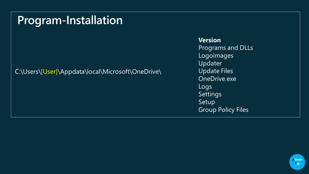Screen dimensions: 309x174
Task: Select OneDrive.exe in the list
Action: point(217,79)
